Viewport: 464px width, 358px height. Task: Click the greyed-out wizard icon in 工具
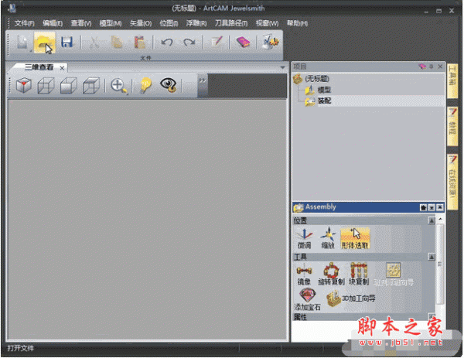tap(394, 274)
